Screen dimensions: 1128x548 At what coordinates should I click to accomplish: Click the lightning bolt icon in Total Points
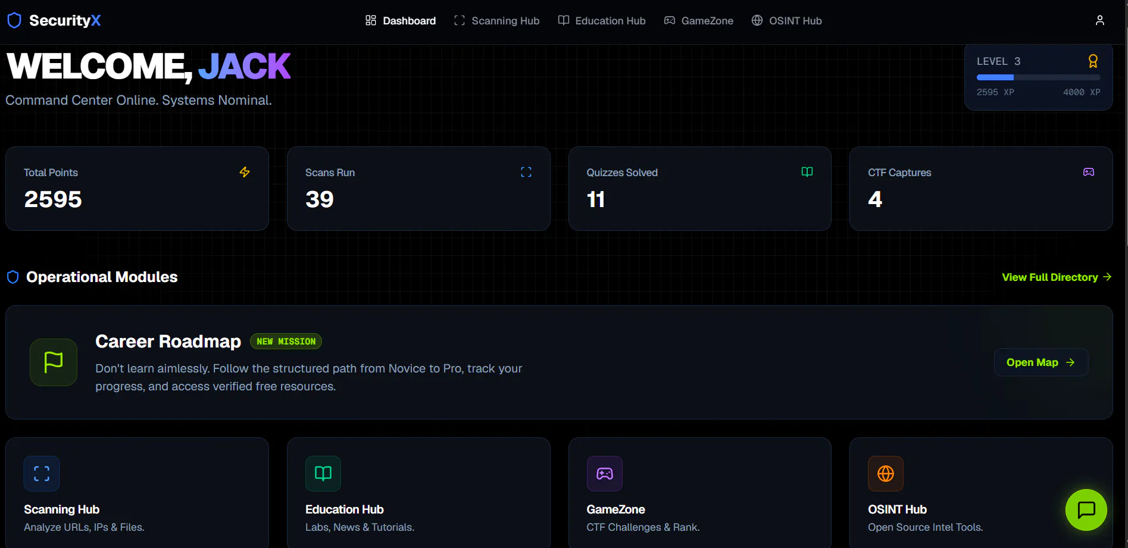point(245,172)
